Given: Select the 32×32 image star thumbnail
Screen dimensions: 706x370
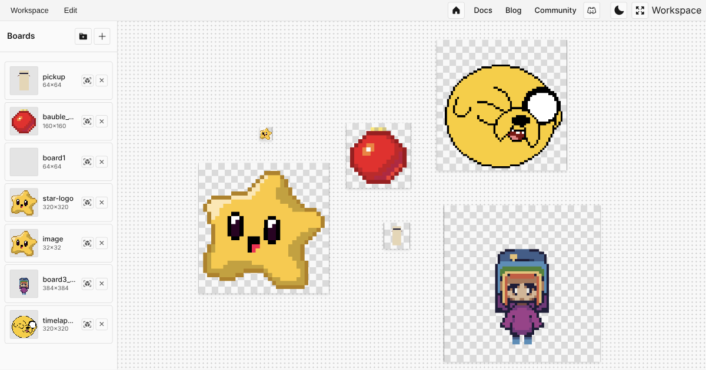Looking at the screenshot, I should click(24, 243).
